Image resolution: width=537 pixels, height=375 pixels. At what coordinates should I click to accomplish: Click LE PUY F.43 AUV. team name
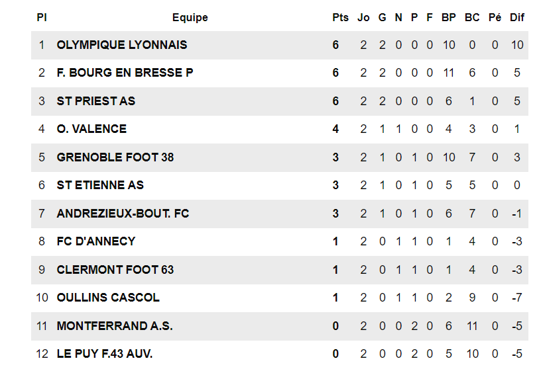click(x=105, y=354)
